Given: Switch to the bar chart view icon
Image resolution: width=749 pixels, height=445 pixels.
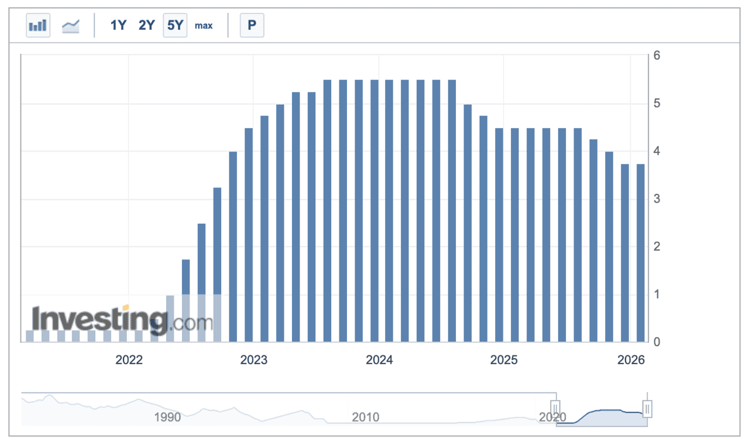Looking at the screenshot, I should coord(38,25).
